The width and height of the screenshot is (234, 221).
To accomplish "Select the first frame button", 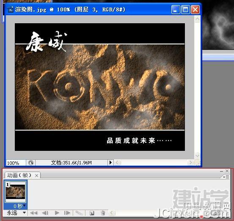I will click(x=34, y=213).
